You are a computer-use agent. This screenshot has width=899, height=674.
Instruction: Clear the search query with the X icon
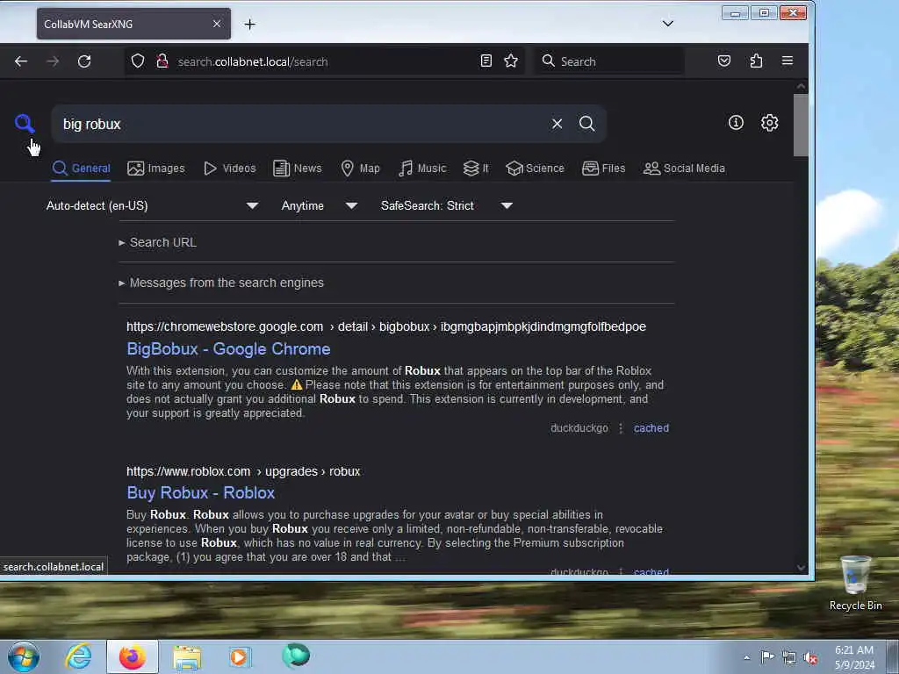click(557, 124)
